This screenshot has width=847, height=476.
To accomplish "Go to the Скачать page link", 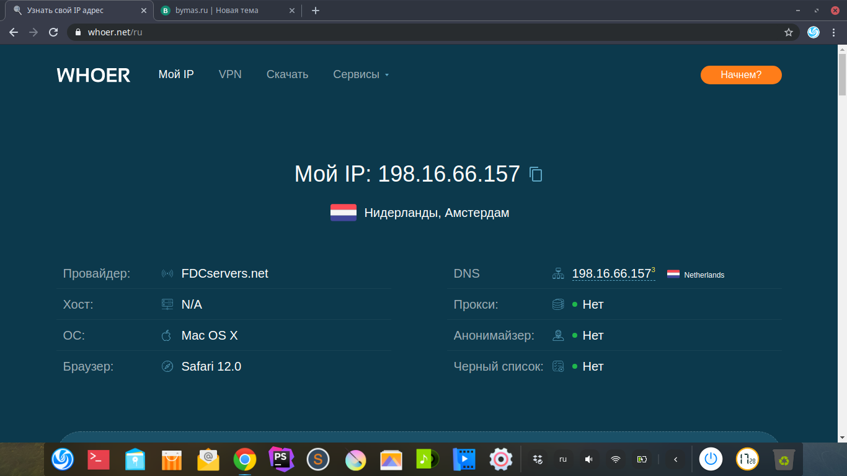I will click(x=287, y=74).
